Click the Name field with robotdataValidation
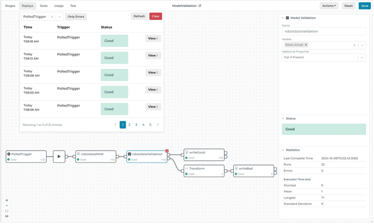The image size is (374, 224). (x=324, y=31)
